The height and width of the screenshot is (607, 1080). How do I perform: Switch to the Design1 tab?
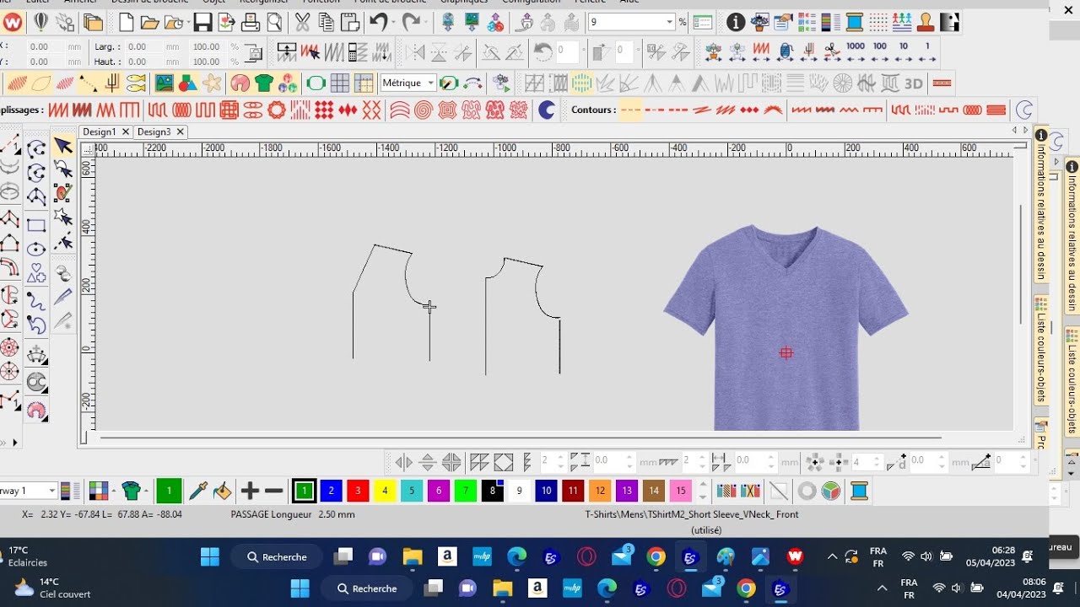pos(100,132)
